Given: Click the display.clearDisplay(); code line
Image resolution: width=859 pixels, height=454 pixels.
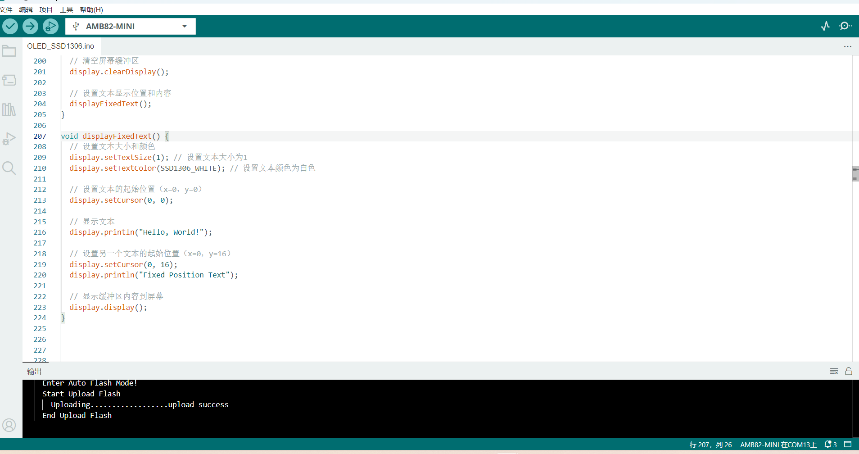Looking at the screenshot, I should 119,72.
